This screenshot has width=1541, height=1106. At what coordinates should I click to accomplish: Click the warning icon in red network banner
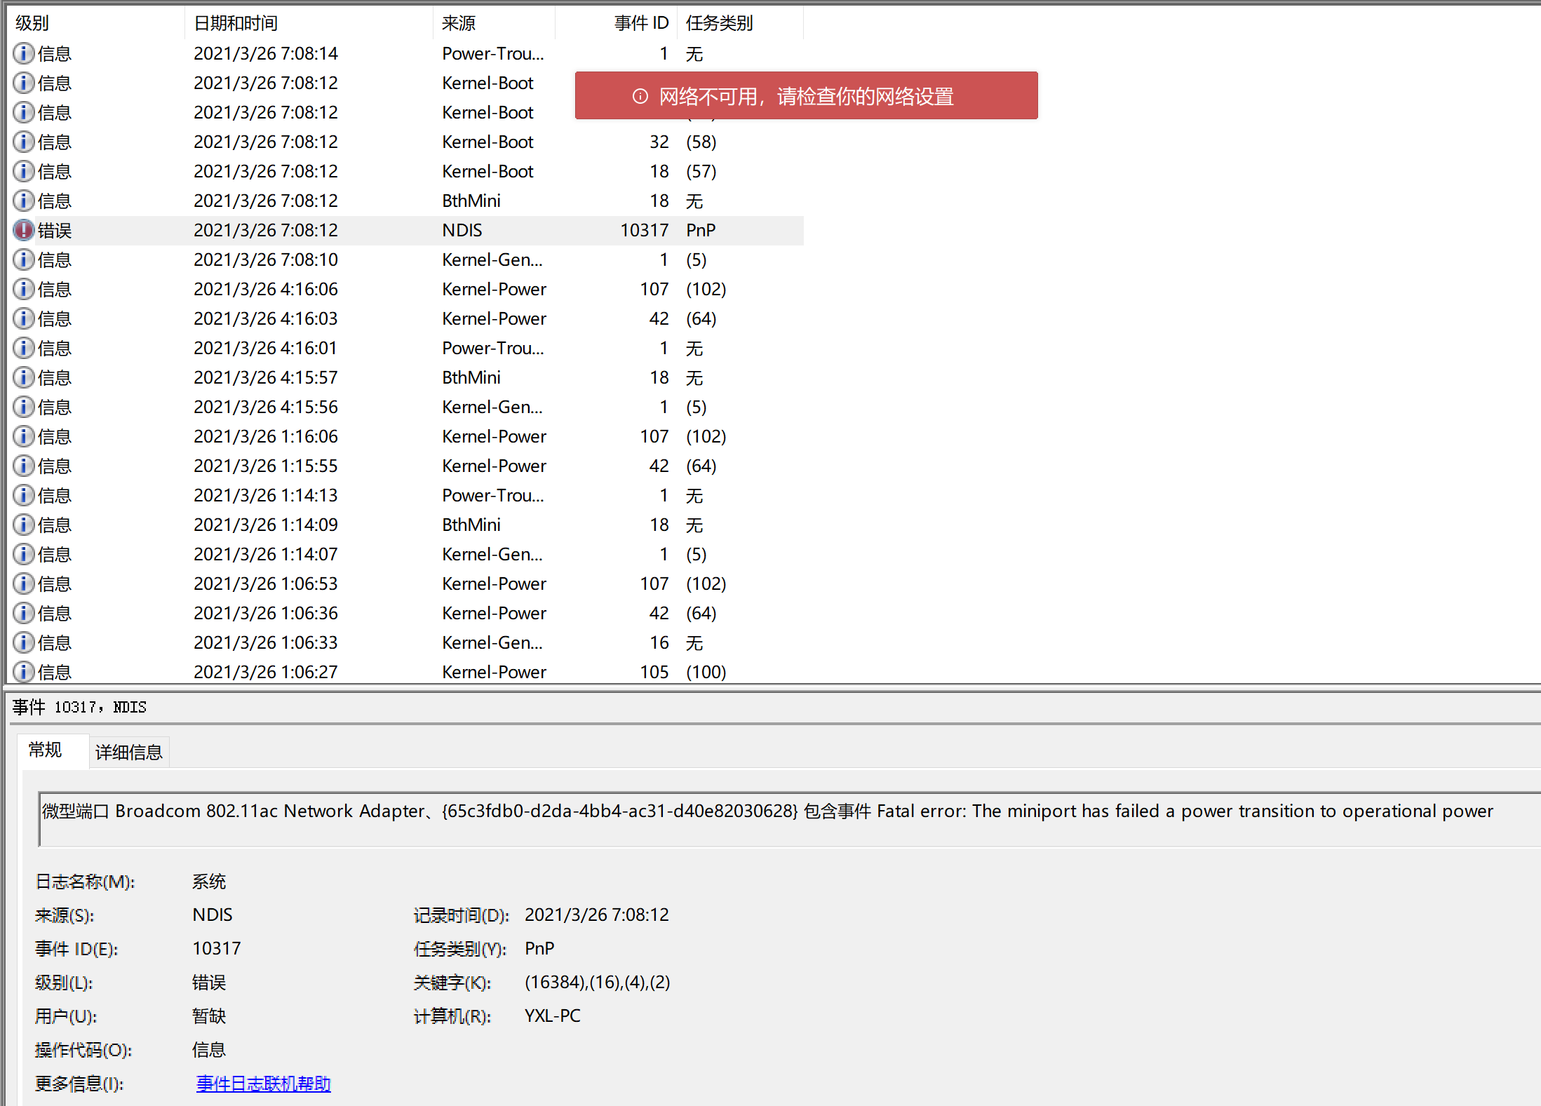[640, 96]
